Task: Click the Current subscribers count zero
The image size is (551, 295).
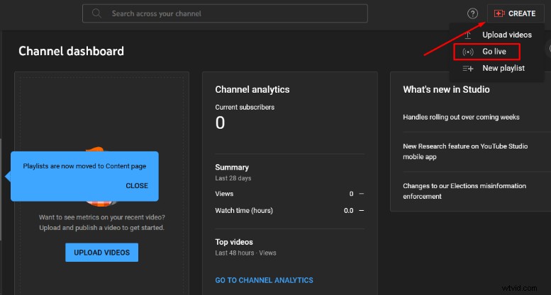Action: (220, 123)
